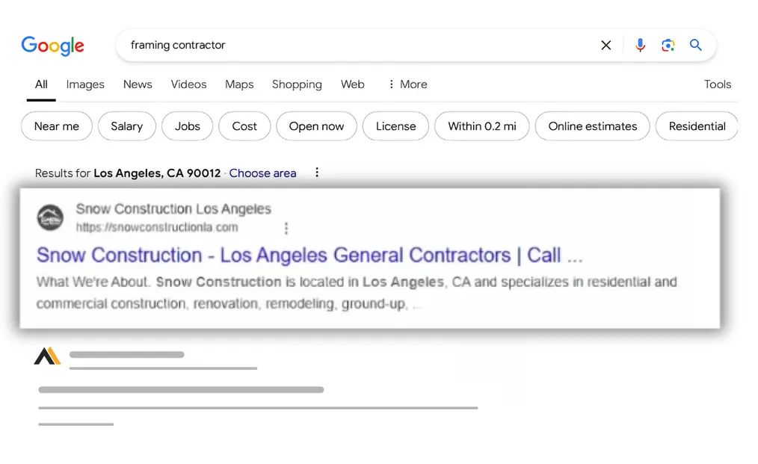
Task: Apply the Residential filter chip
Action: [697, 126]
